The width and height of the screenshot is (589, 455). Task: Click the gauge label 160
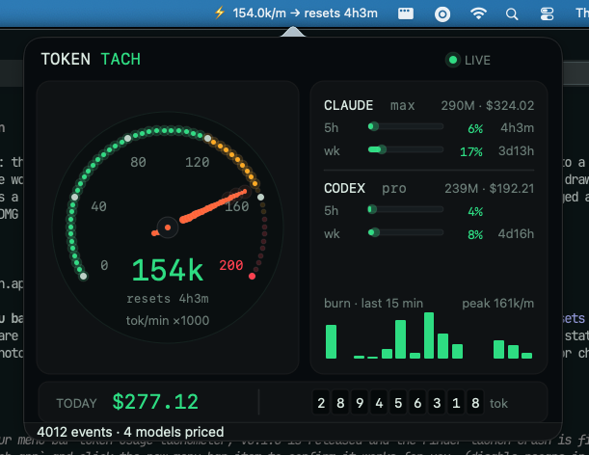[x=237, y=206]
